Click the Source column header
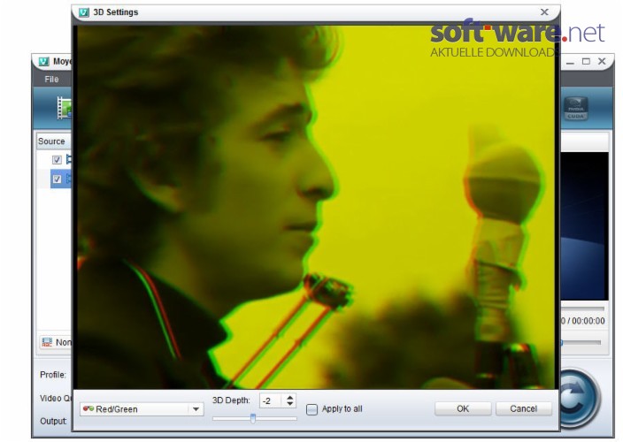The width and height of the screenshot is (623, 442). pos(54,141)
